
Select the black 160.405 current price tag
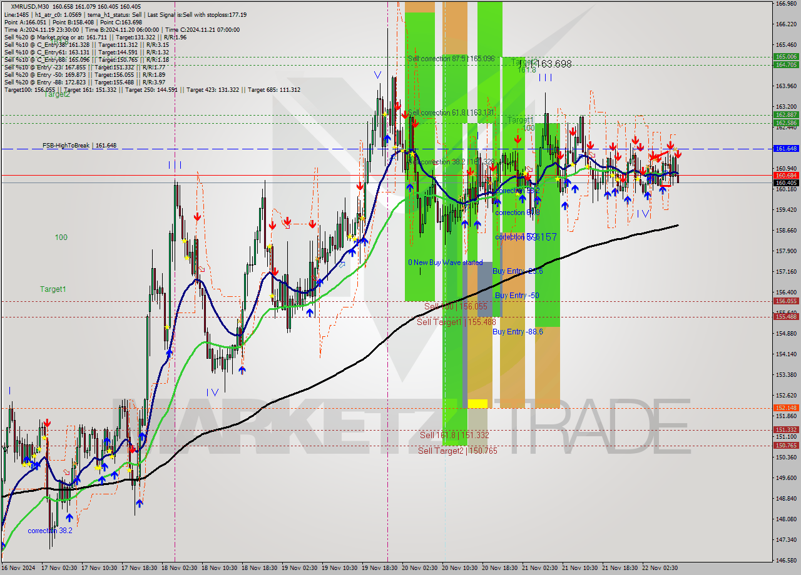pos(786,183)
